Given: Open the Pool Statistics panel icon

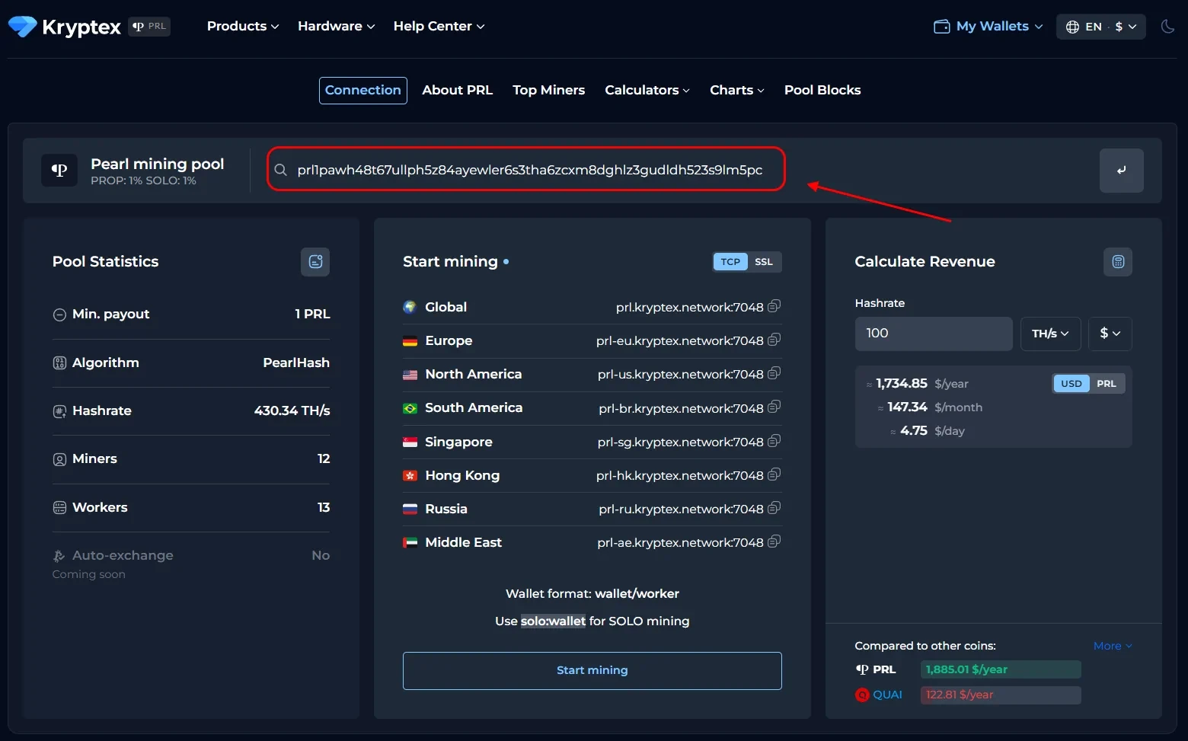Looking at the screenshot, I should (x=315, y=262).
